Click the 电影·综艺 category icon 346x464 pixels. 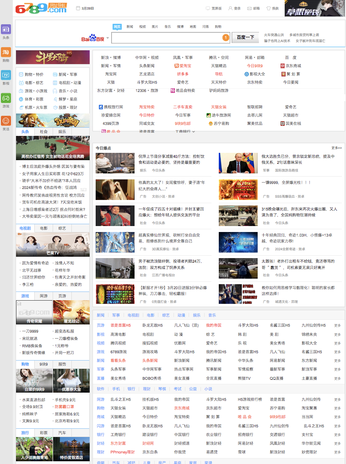[x=22, y=82]
